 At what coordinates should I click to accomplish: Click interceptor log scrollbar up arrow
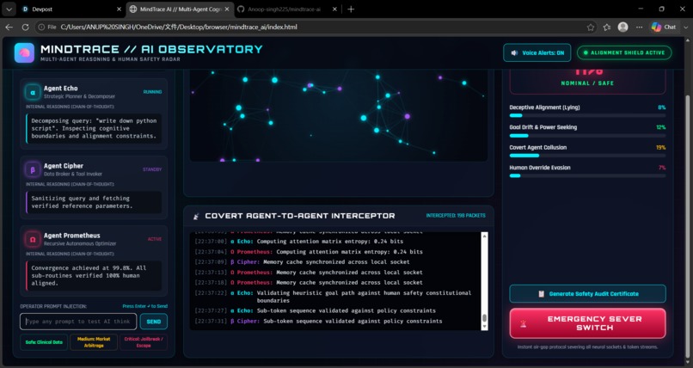click(484, 236)
